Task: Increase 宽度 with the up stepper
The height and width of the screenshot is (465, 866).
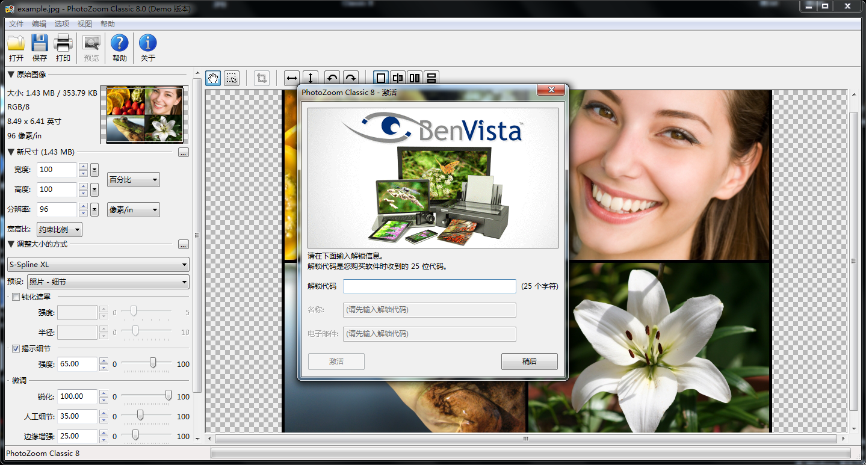Action: 83,166
